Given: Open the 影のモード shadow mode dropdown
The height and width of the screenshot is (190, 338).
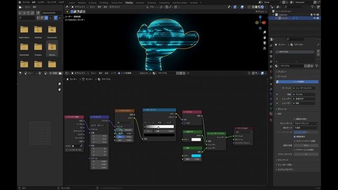Looking at the screenshot, I should coord(306,128).
